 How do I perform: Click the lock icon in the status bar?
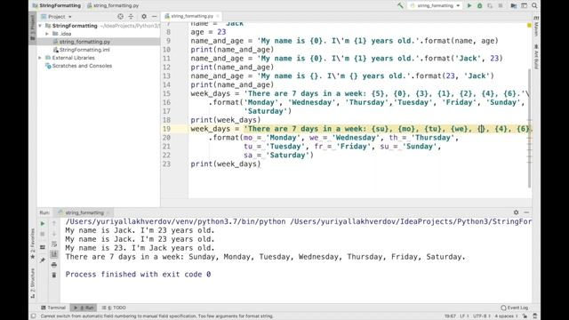point(525,316)
